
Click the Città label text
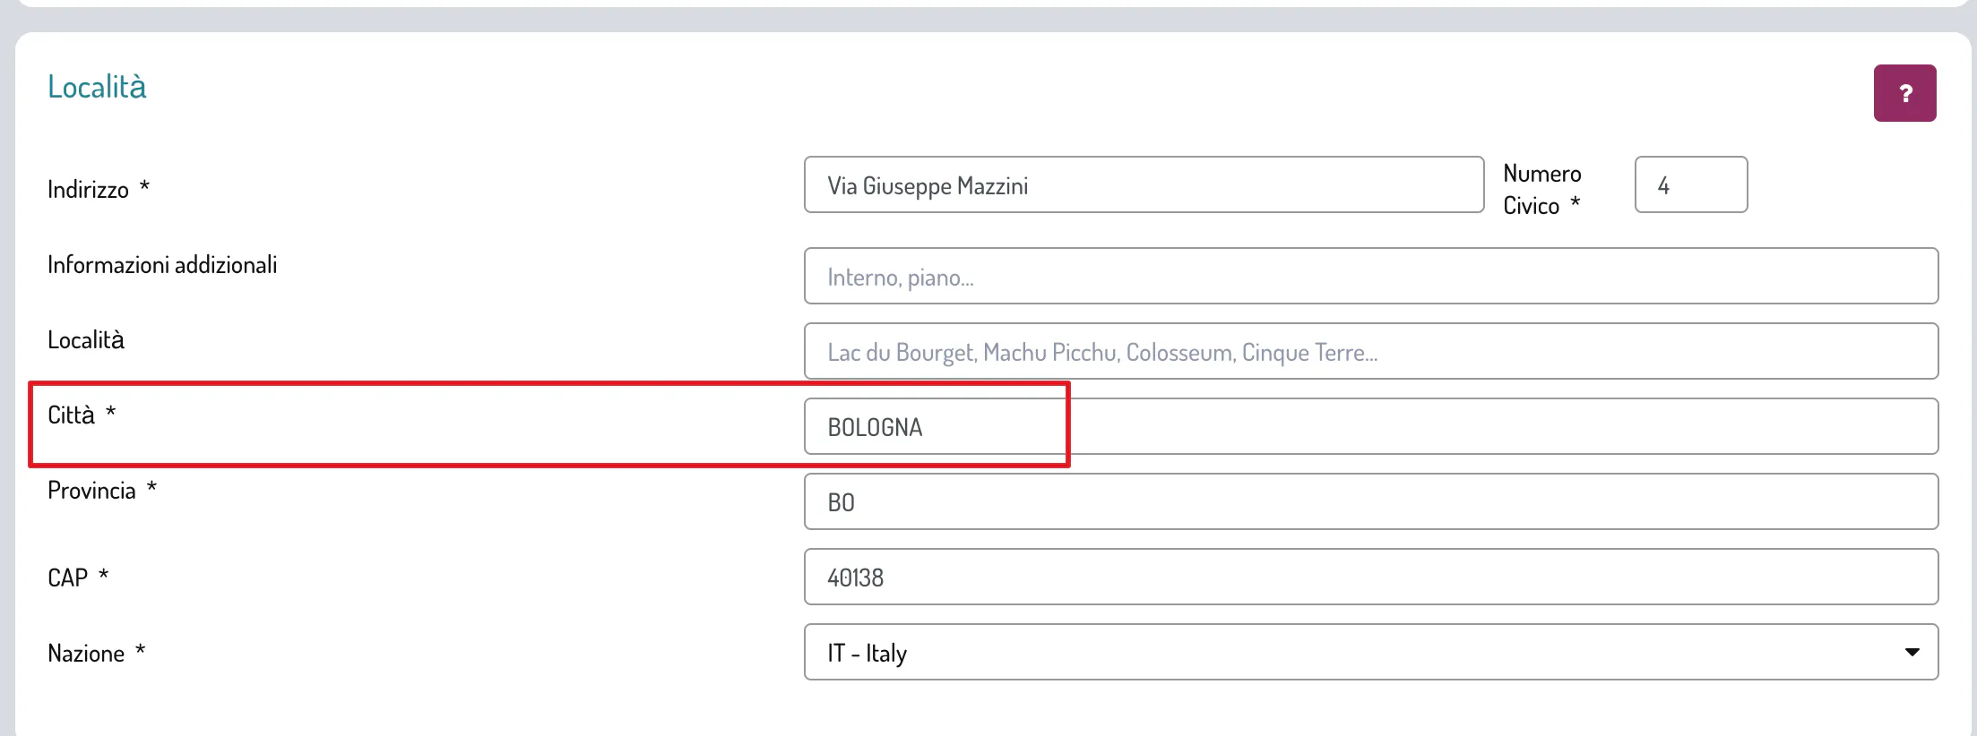[71, 415]
